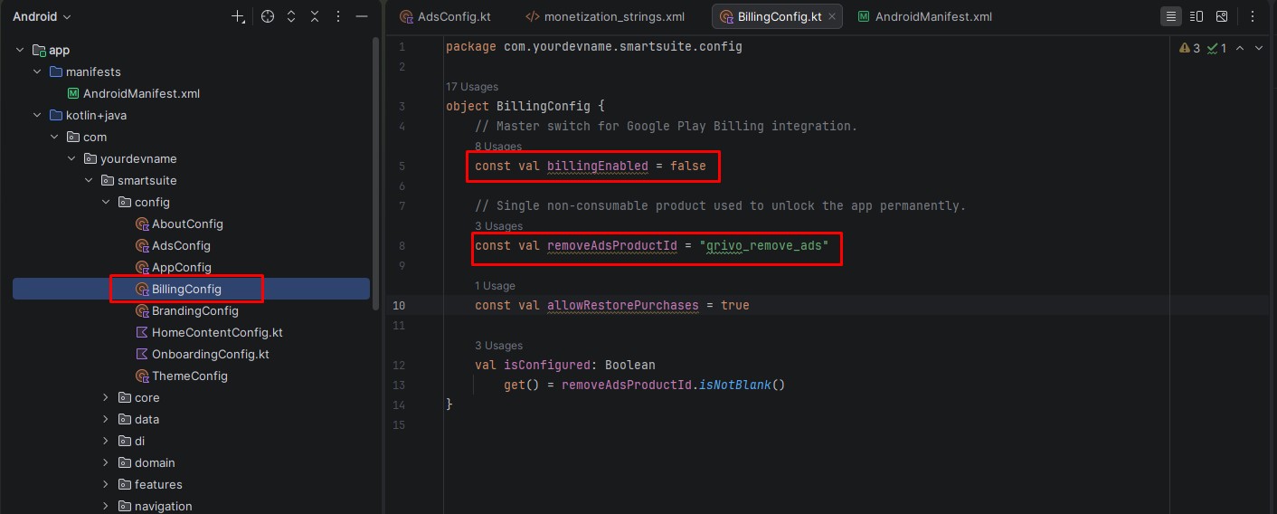Click the app module folder icon

coord(39,50)
